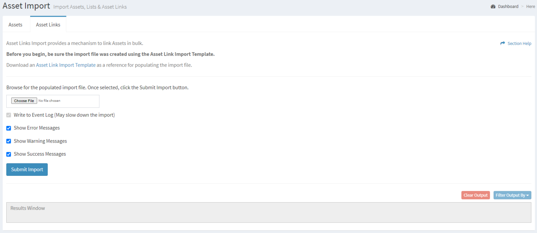Toggle Write to Event Log checkbox
Viewport: 537px width, 233px height.
[8, 115]
